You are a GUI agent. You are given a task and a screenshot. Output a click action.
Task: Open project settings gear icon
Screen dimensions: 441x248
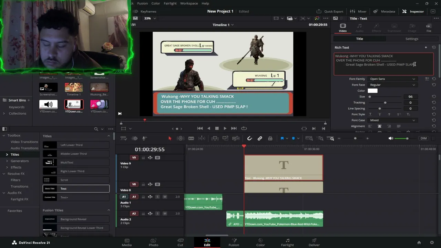[x=432, y=242]
